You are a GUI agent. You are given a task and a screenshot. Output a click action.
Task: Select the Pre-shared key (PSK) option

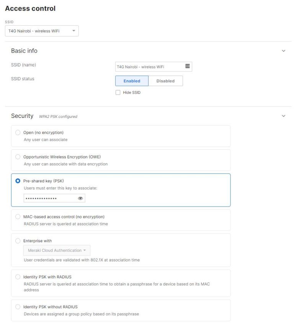click(x=18, y=181)
